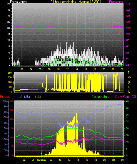This screenshot has height=164, width=137.
Task: Click the red 25 on rain axis
Action: 11,110
